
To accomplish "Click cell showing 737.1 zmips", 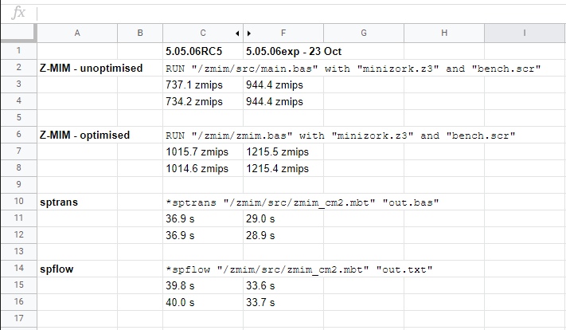I will tap(203, 84).
